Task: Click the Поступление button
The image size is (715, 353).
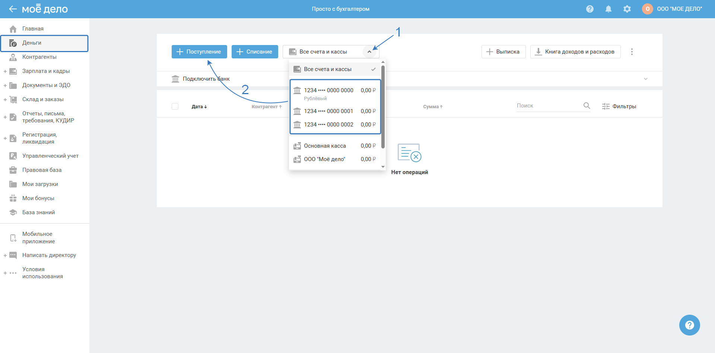Action: 199,52
